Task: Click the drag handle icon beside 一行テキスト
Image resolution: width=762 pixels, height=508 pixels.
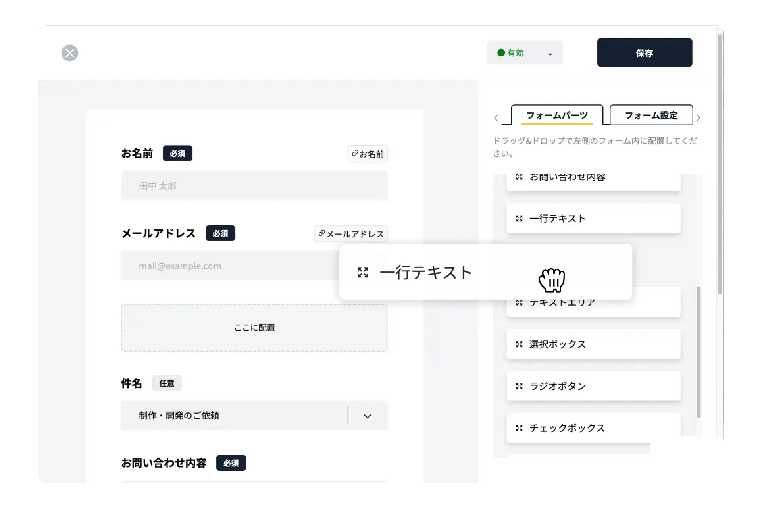Action: click(520, 218)
